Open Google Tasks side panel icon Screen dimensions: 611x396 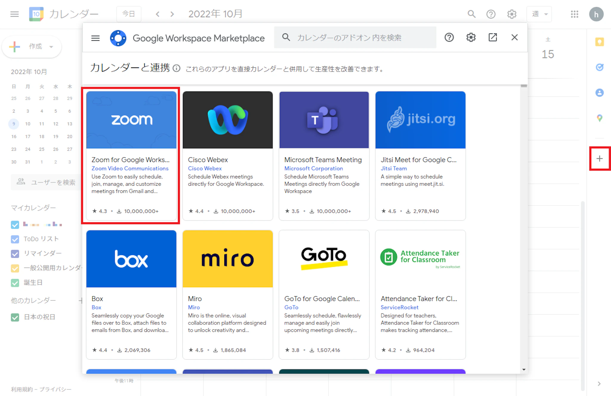click(x=599, y=67)
